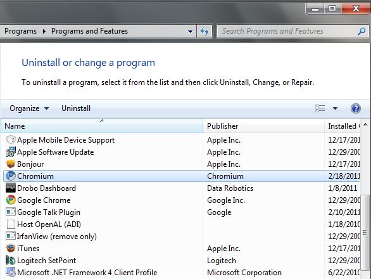Click the refresh button beside address bar
Screen dimensions: 371x279
coord(204,31)
